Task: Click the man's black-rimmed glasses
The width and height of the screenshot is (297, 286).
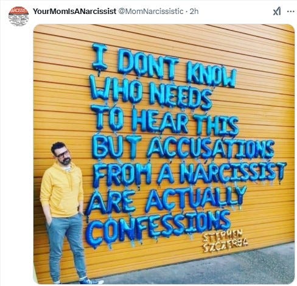Action: 61,154
